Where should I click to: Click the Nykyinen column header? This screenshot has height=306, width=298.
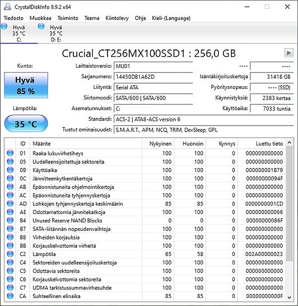(x=158, y=144)
